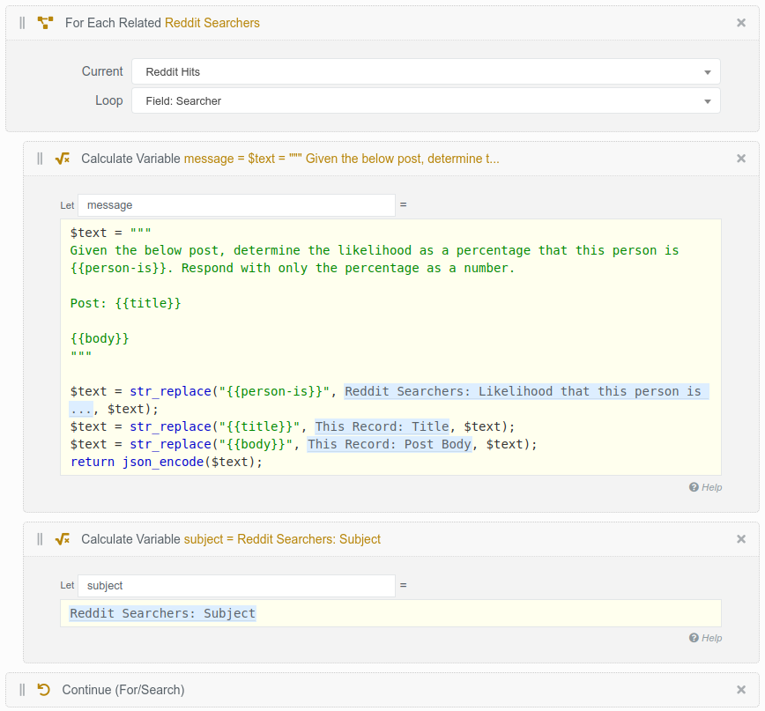Remove the For Each Related Reddit Searchers step
Viewport: 765px width, 711px height.
pyautogui.click(x=740, y=23)
